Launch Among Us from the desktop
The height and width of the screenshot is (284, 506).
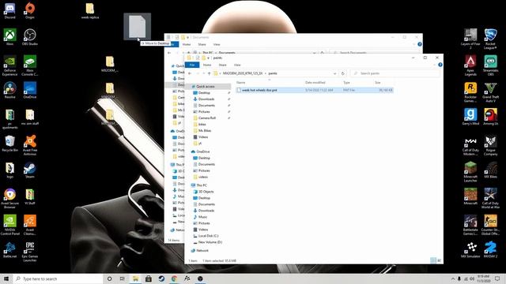[490, 117]
